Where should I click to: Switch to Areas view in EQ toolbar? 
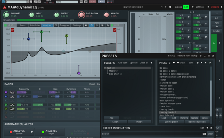click(x=22, y=25)
